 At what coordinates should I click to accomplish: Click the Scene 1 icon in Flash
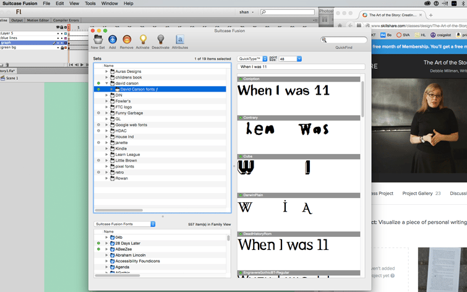[3, 78]
